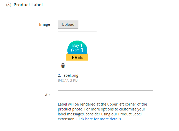Click the 2._label.png file name
Screen dimensions: 179x131
[x=68, y=75]
